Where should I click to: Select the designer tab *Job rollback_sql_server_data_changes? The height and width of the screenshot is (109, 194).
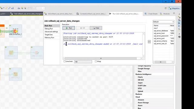point(26,14)
